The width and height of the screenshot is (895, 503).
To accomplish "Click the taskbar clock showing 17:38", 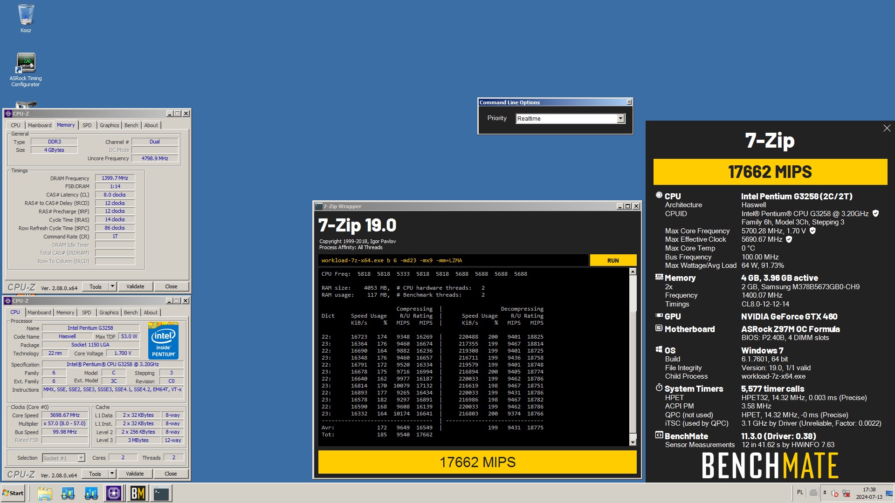I will (x=869, y=493).
